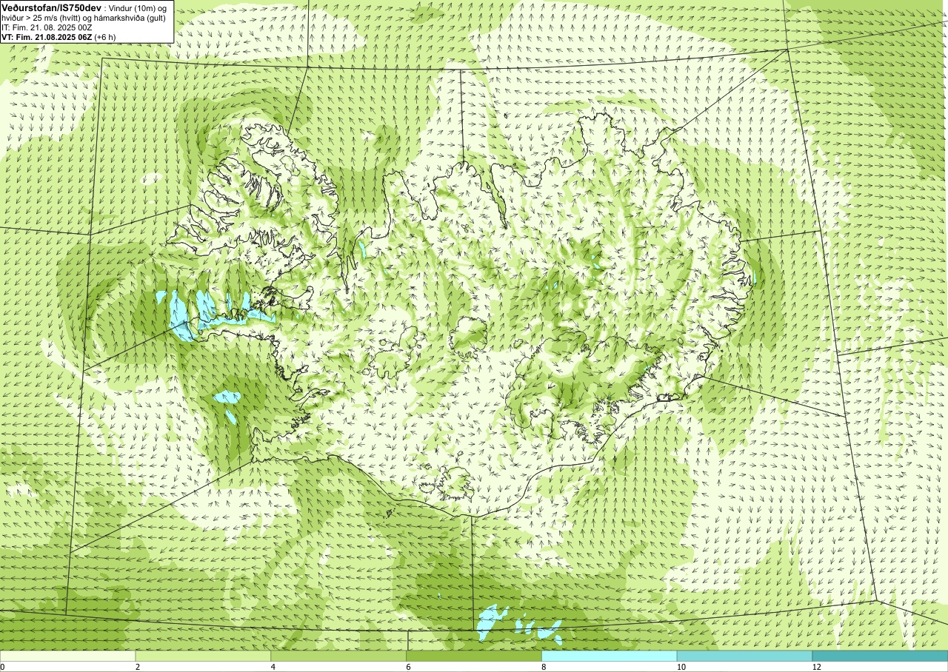Click the light green 2–4 legend swatch

(x=203, y=656)
